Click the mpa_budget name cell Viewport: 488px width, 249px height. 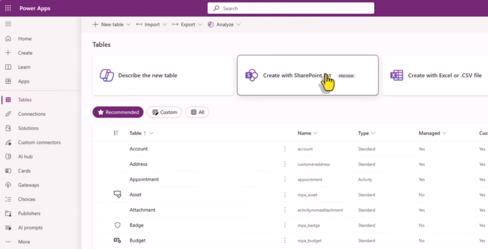tap(309, 240)
